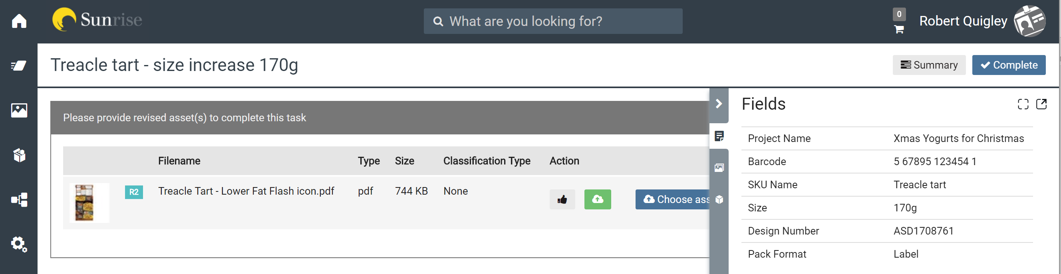Screen dimensions: 1061x274
Task: Click the Complete button
Action: (x=1009, y=65)
